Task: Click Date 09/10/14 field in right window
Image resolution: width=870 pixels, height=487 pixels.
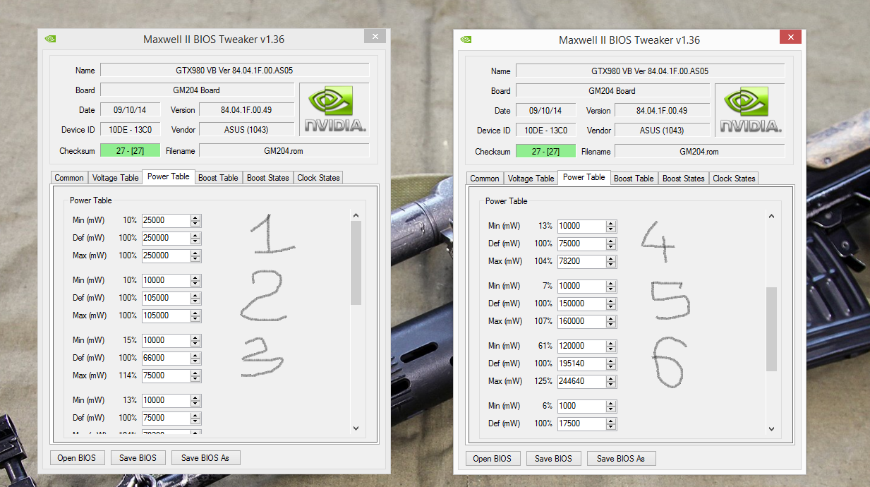Action: 546,110
